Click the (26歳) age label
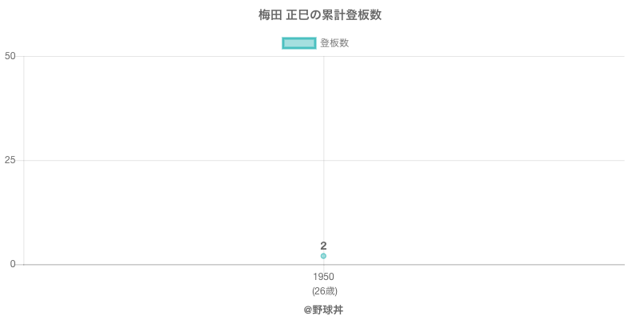This screenshot has width=640, height=320. 324,290
